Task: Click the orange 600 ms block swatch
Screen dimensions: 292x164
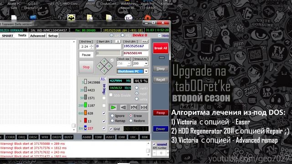Action: point(85,113)
